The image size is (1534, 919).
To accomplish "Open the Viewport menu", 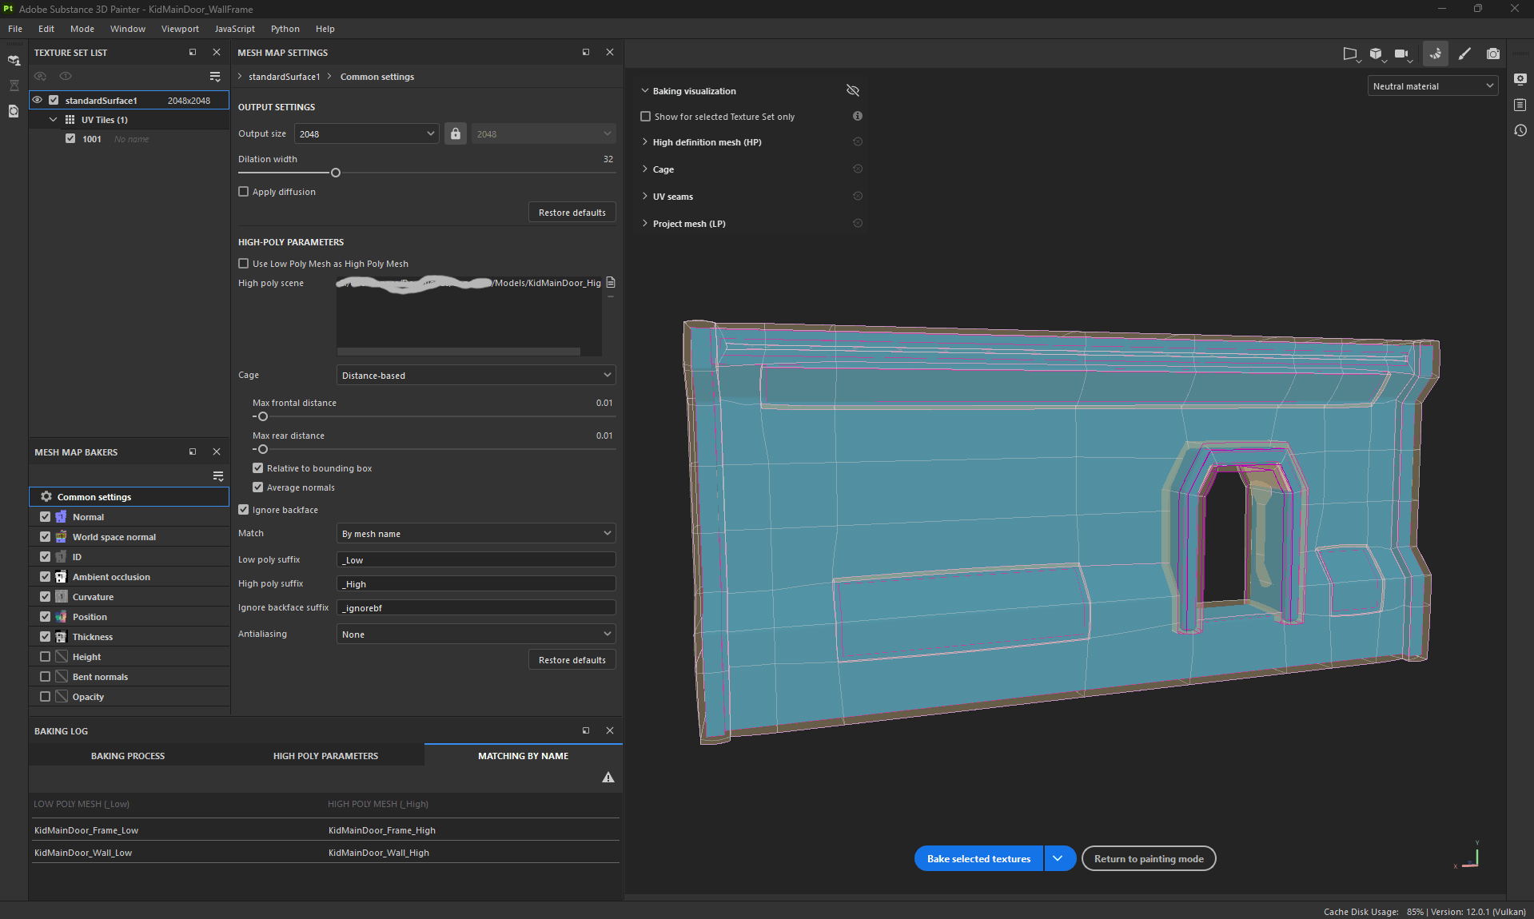I will [x=180, y=29].
